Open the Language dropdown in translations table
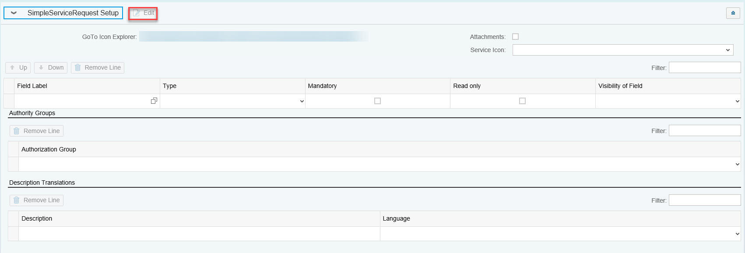The height and width of the screenshot is (253, 745). 560,234
